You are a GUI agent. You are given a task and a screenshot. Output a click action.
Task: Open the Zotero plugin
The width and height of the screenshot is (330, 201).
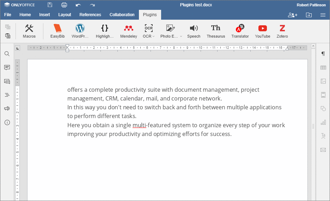pyautogui.click(x=282, y=31)
